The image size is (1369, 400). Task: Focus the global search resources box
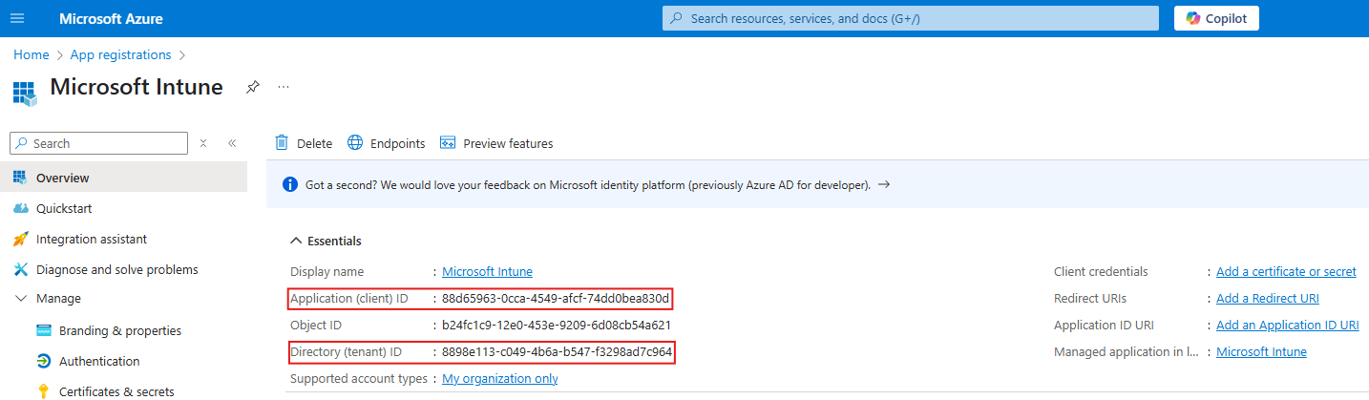point(911,18)
